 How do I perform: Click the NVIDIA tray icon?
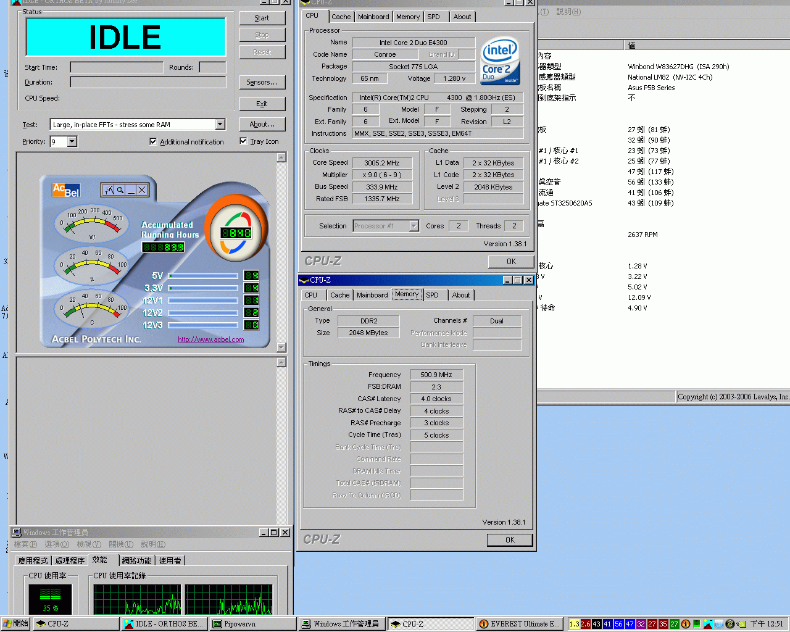coord(741,624)
